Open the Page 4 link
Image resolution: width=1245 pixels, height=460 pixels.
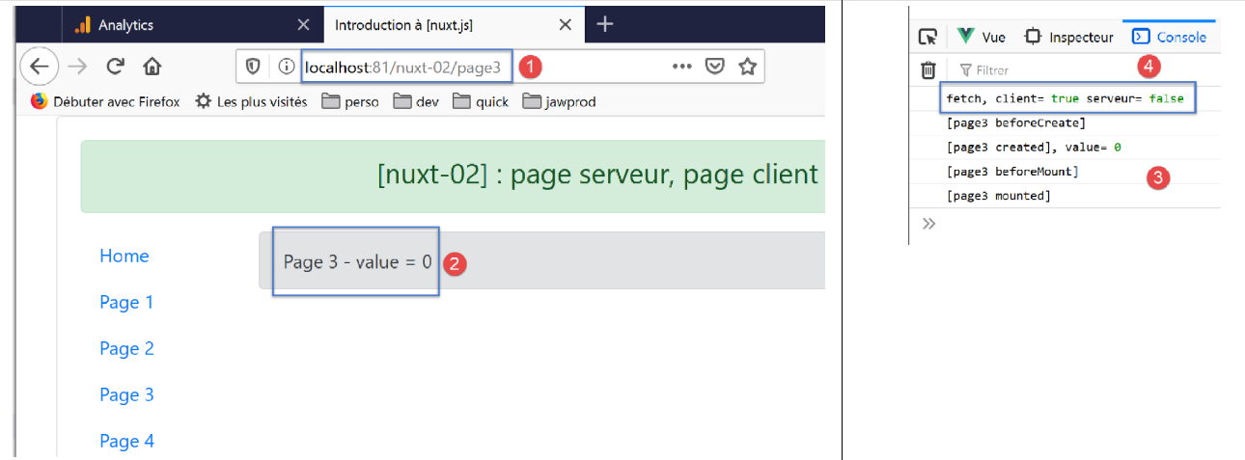(126, 441)
